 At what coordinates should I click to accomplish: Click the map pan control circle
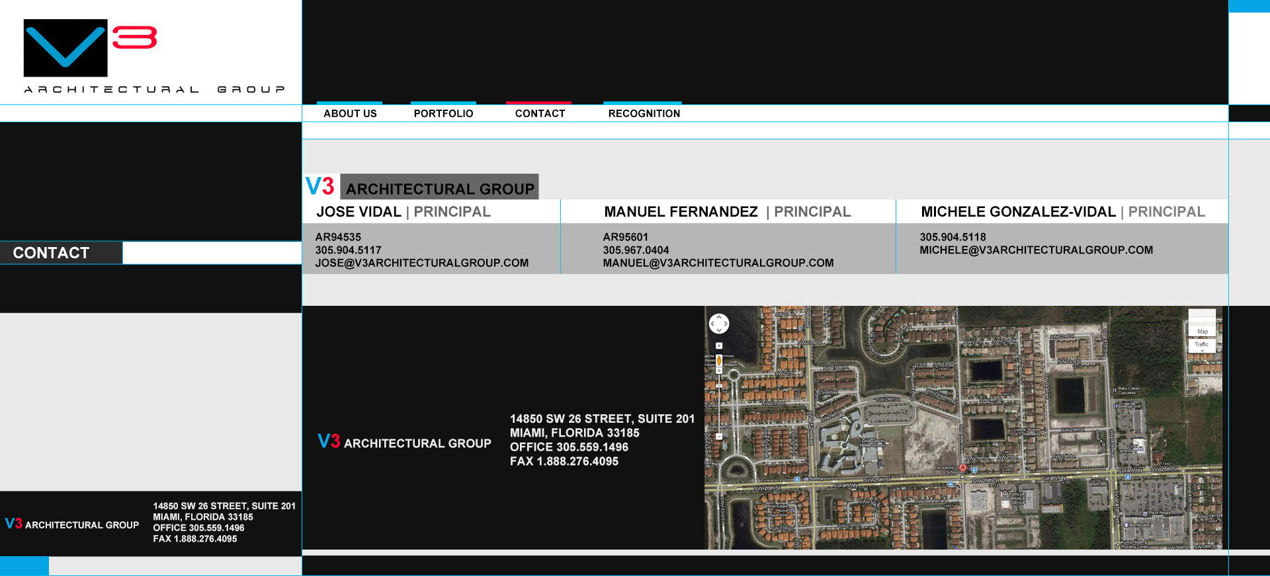[719, 324]
